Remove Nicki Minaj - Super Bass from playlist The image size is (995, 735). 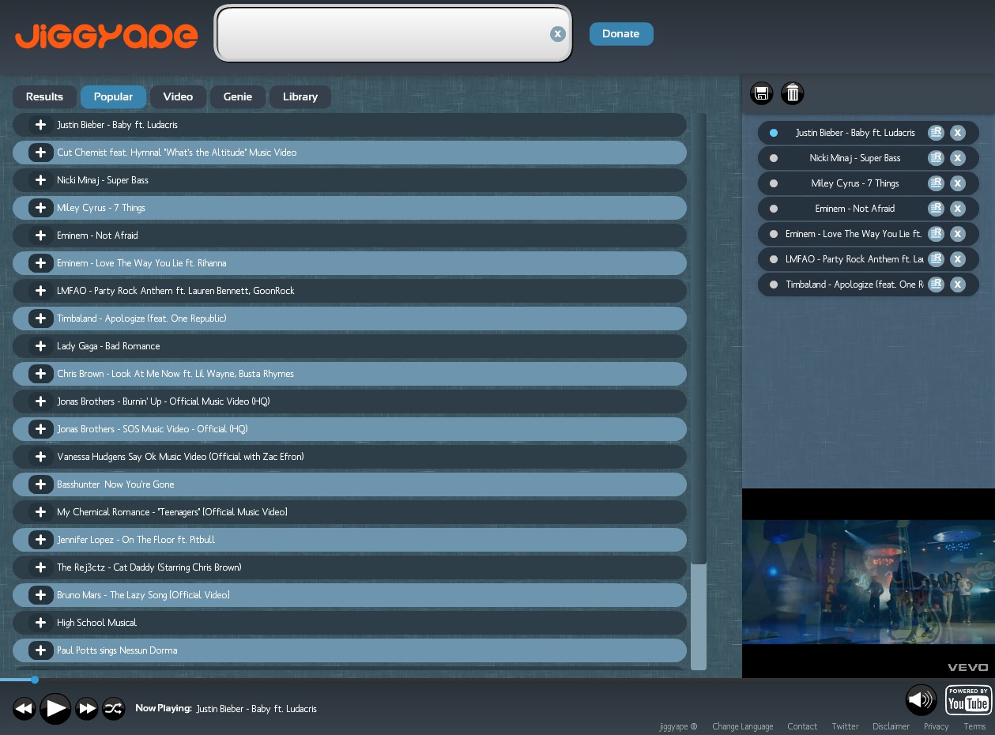[957, 158]
